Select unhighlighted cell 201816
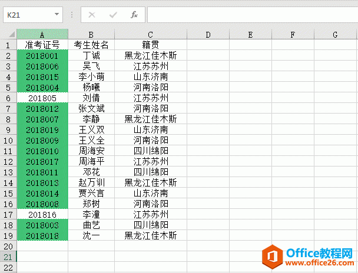The image size is (358, 273). [x=42, y=214]
